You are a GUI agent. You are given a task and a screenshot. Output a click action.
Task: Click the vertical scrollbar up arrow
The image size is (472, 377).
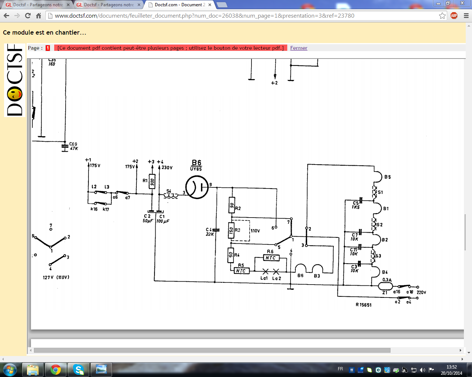coord(469,26)
